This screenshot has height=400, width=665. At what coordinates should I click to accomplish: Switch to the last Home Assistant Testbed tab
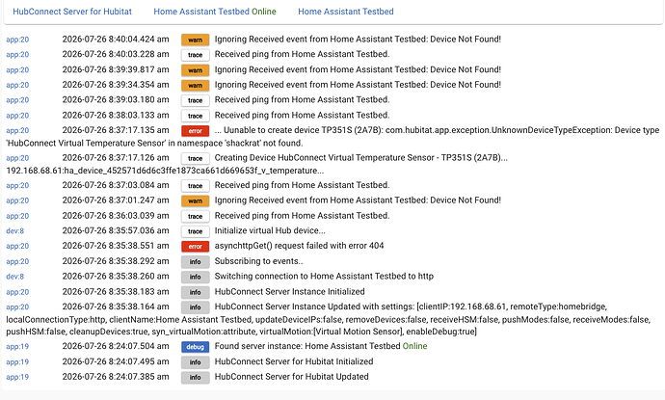tap(346, 12)
